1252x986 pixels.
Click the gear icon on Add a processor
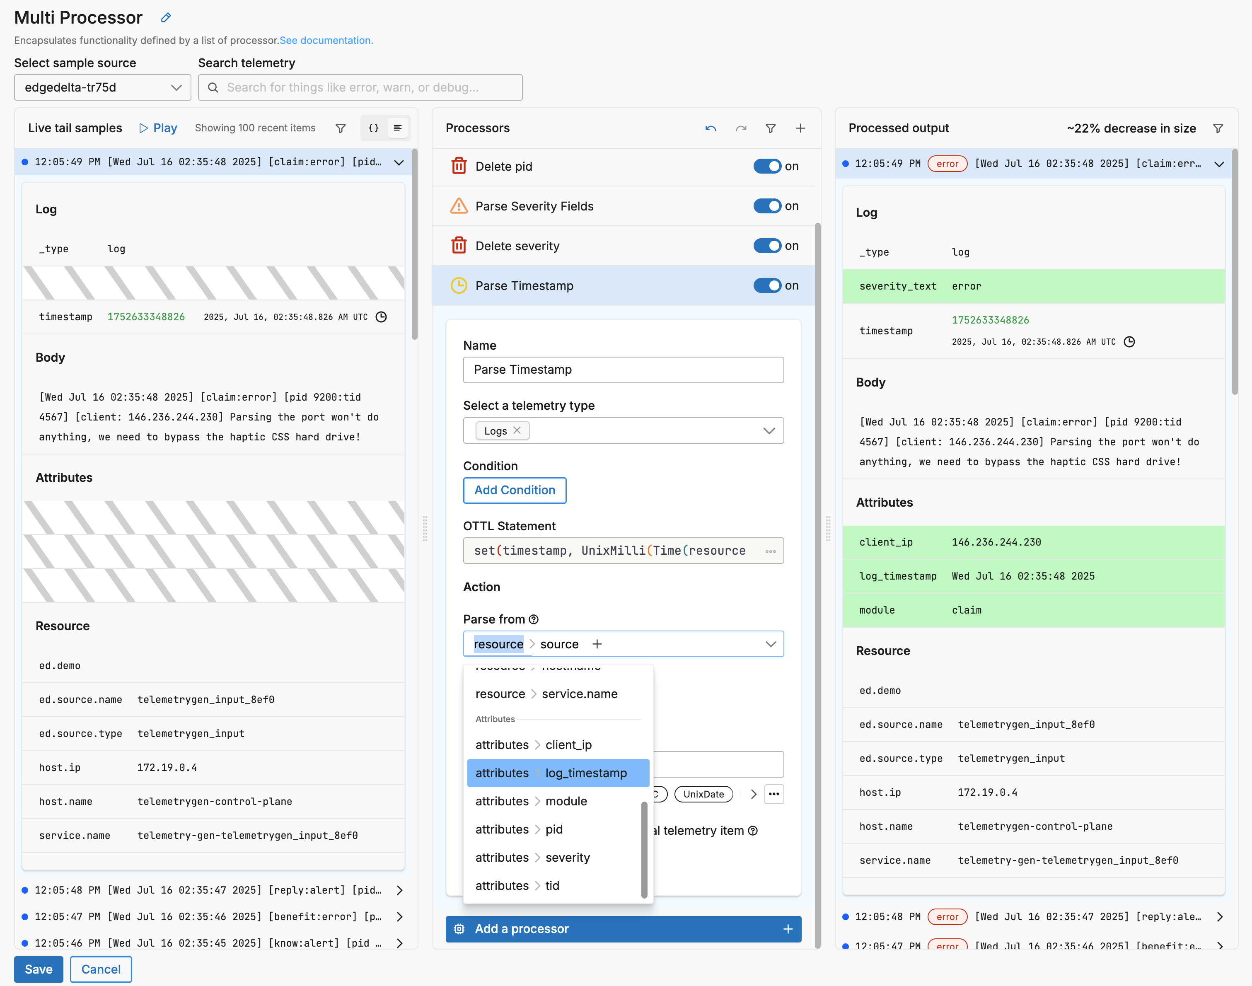tap(459, 929)
